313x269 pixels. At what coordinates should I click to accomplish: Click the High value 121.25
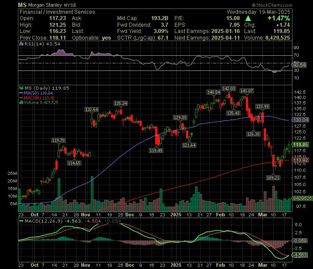coord(58,25)
